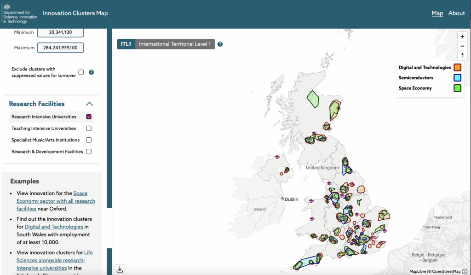Collapse the Research Facilities section

click(89, 104)
